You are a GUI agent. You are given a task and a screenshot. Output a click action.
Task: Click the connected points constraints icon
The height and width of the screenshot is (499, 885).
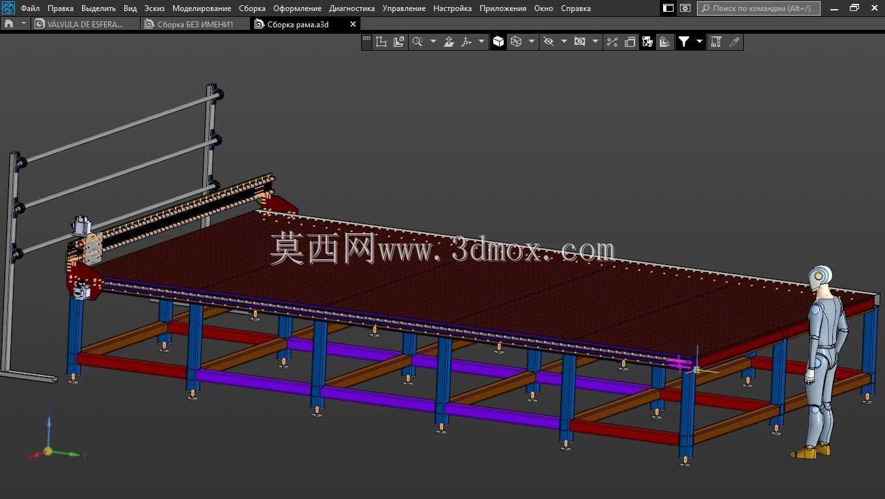point(612,42)
